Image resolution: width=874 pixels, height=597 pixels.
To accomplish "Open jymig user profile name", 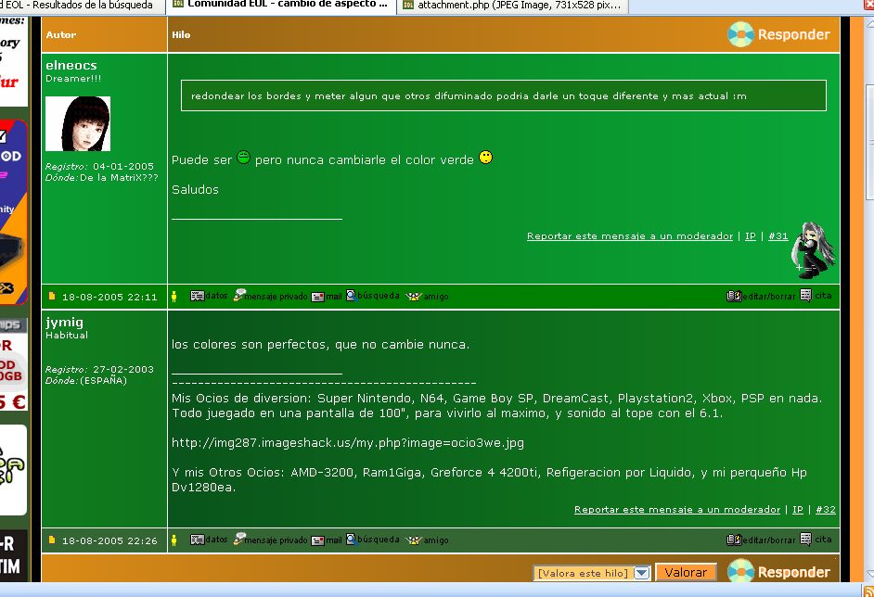I will click(65, 323).
